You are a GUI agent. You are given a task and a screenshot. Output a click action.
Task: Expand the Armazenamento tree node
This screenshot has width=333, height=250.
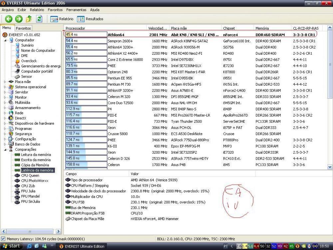click(x=5, y=108)
